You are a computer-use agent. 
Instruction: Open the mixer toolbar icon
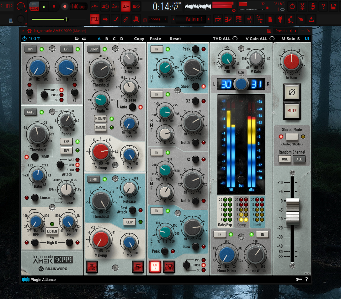[x=249, y=19]
